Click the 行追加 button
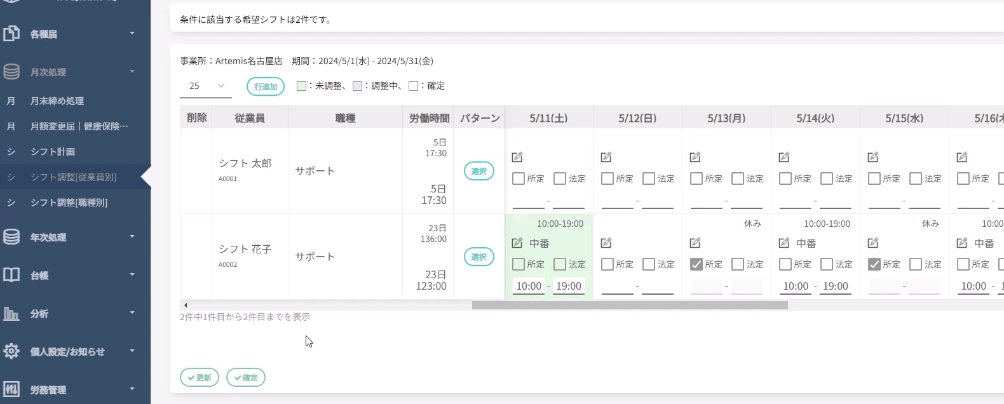 coord(266,86)
